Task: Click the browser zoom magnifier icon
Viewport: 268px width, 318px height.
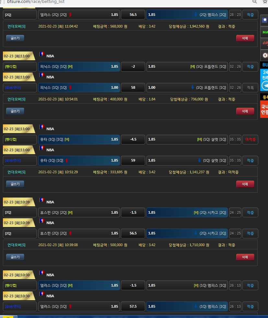Action: pos(254,2)
